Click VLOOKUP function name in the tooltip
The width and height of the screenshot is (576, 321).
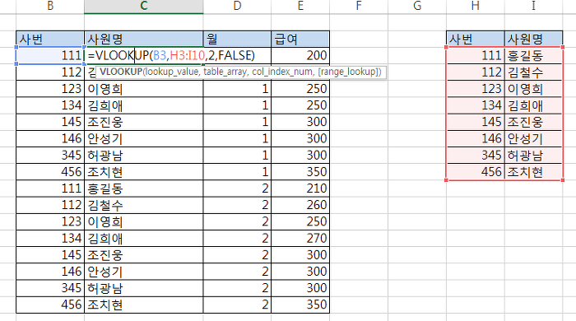click(x=121, y=72)
